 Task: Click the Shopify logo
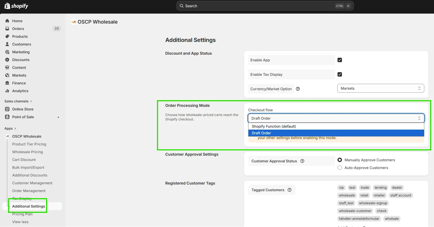16,6
